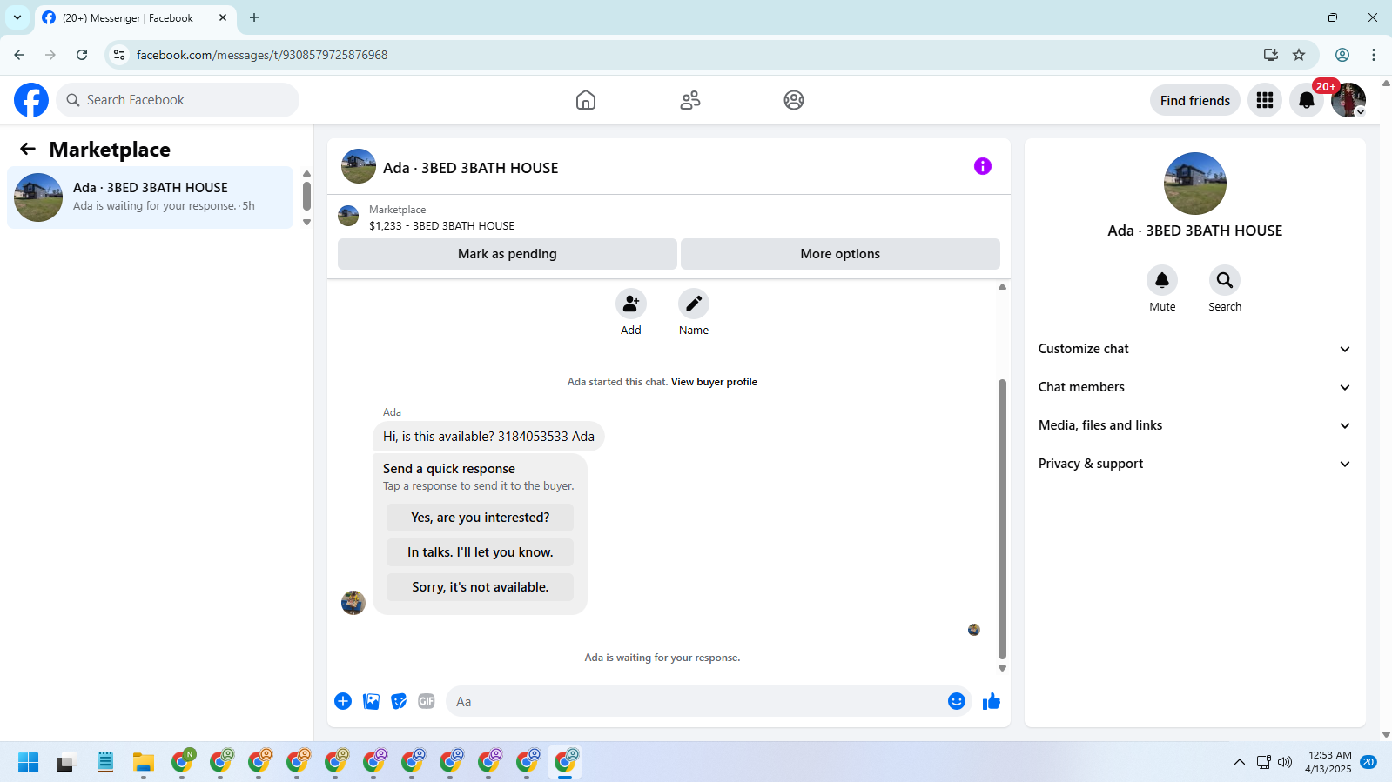Open a new browser tab
Screen dimensions: 1392x782
(x=254, y=17)
